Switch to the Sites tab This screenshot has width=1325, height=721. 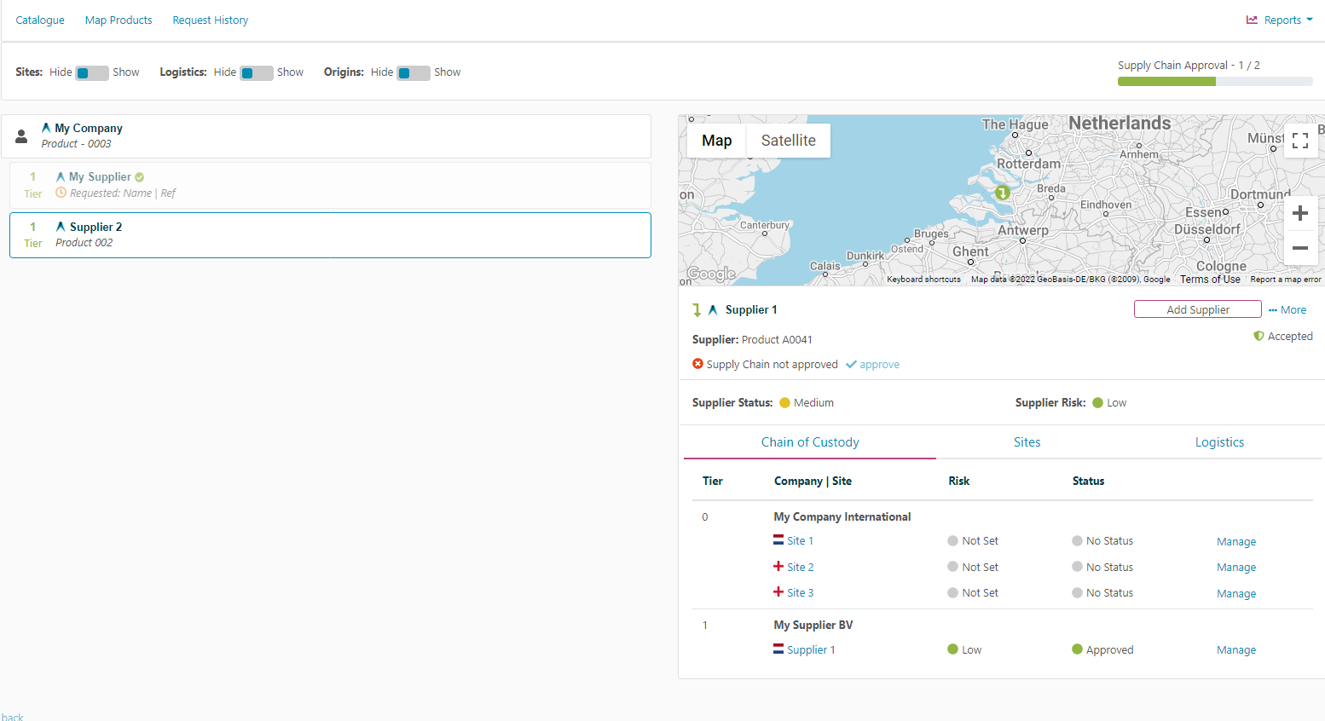pos(1027,442)
